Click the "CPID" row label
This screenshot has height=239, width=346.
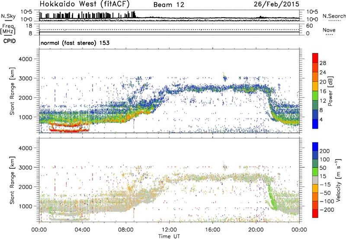[x=10, y=41]
